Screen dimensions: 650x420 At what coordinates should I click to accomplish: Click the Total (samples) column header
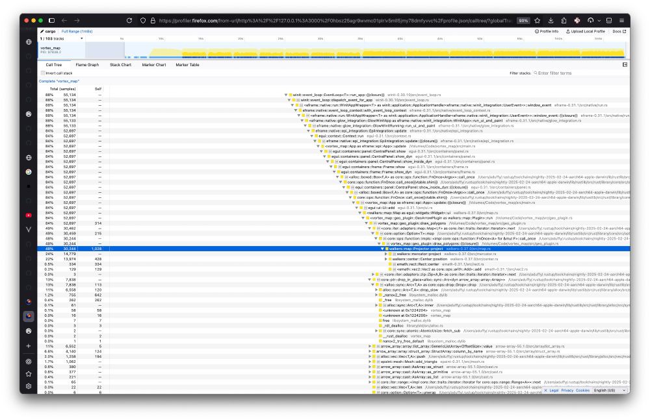click(x=62, y=89)
